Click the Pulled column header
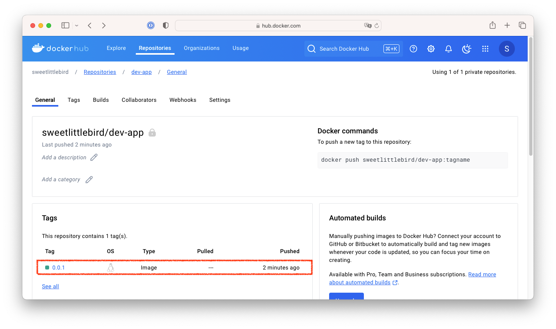Viewport: 556px width, 329px height. coord(205,251)
